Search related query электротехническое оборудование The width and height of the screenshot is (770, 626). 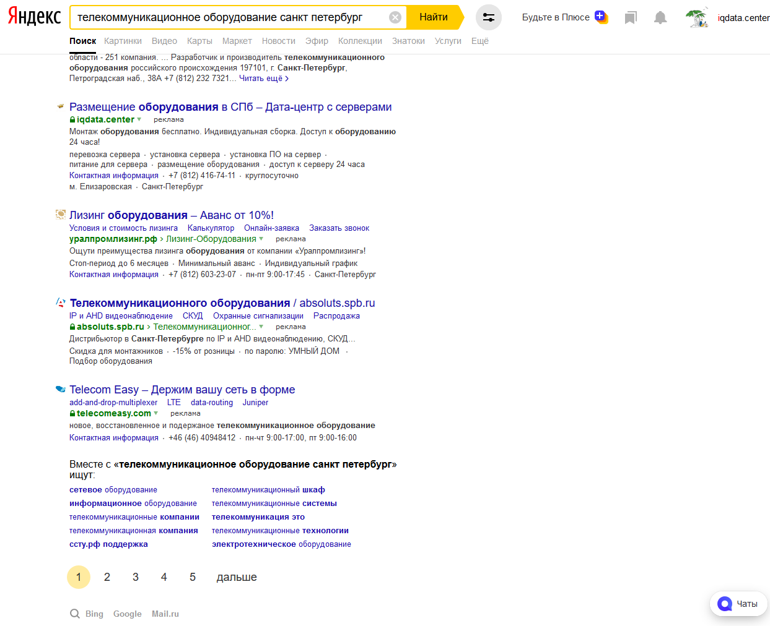tap(281, 544)
